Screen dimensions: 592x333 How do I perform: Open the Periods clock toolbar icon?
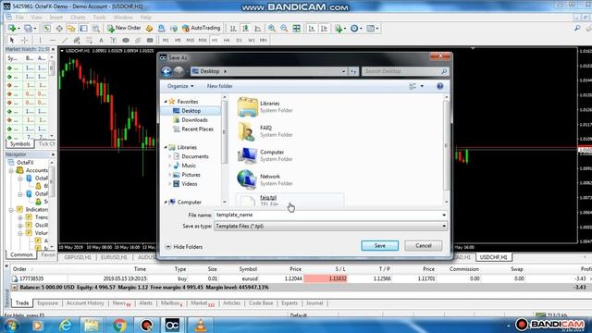[x=355, y=29]
